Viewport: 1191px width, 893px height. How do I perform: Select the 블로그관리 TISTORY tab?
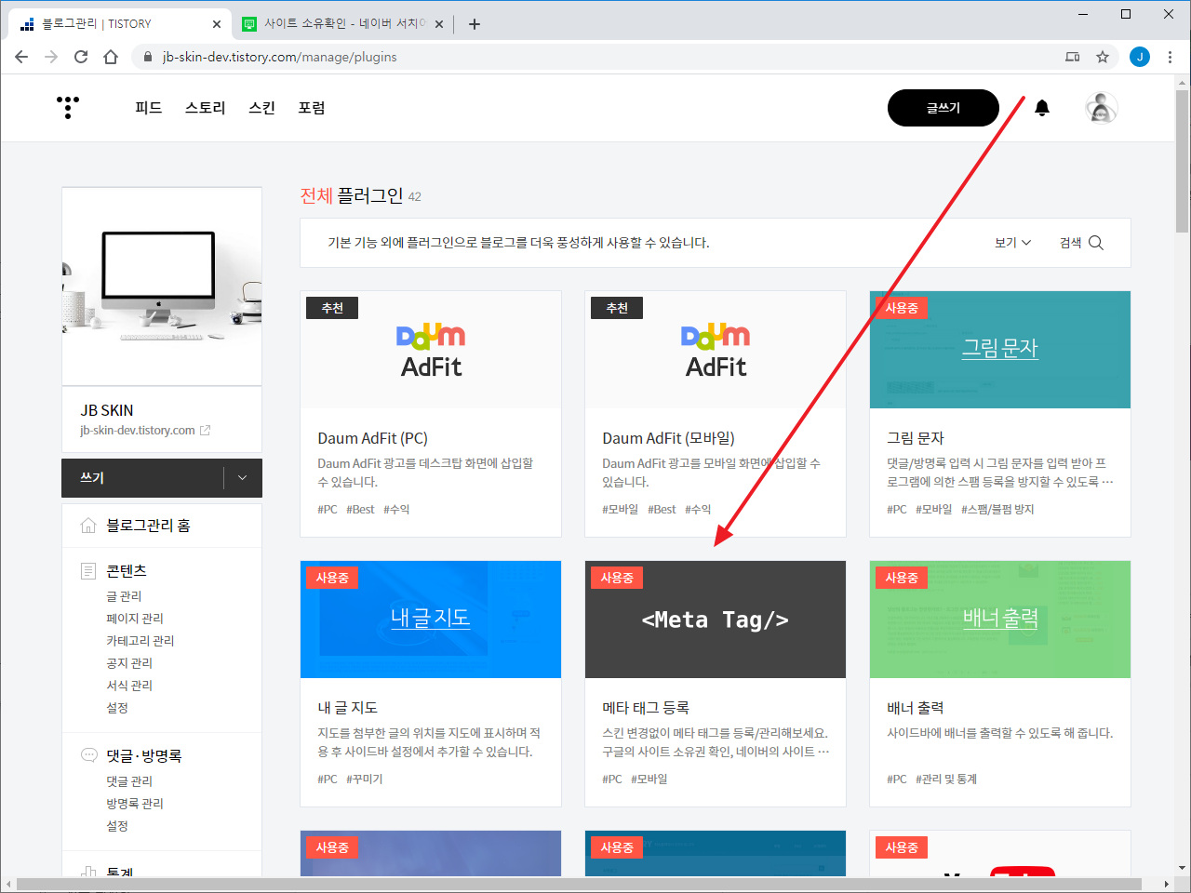119,24
